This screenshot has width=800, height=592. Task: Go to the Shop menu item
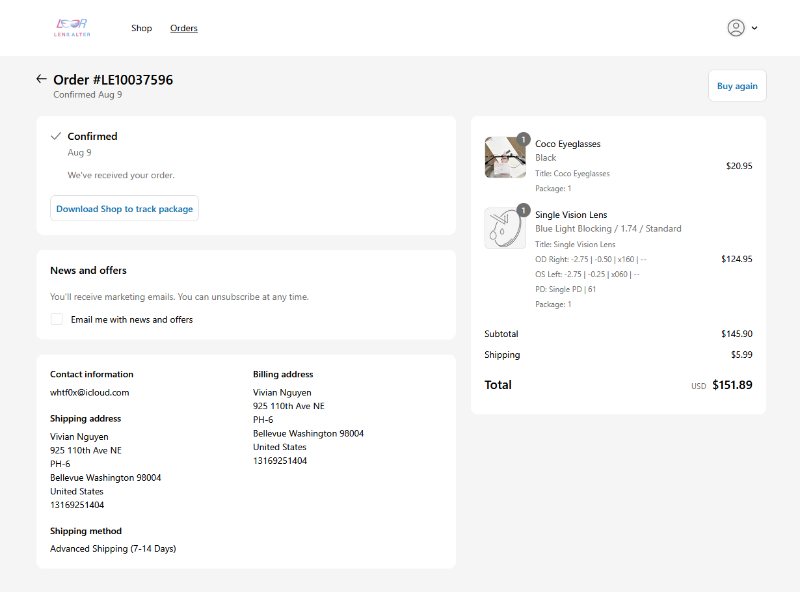pos(141,28)
